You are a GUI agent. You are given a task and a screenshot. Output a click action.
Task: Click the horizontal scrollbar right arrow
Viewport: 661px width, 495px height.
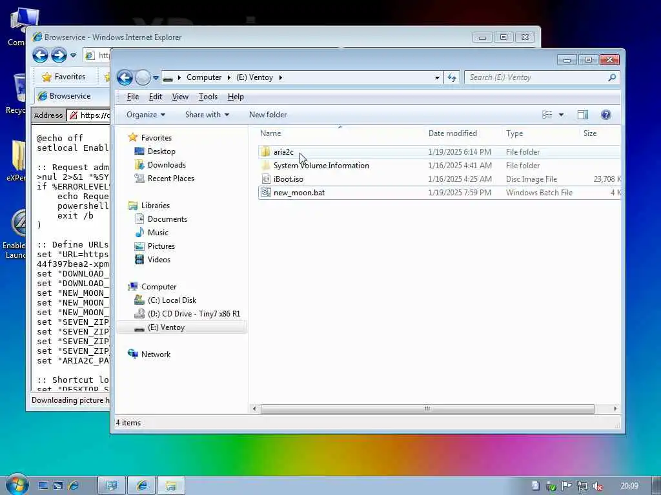[x=615, y=409]
